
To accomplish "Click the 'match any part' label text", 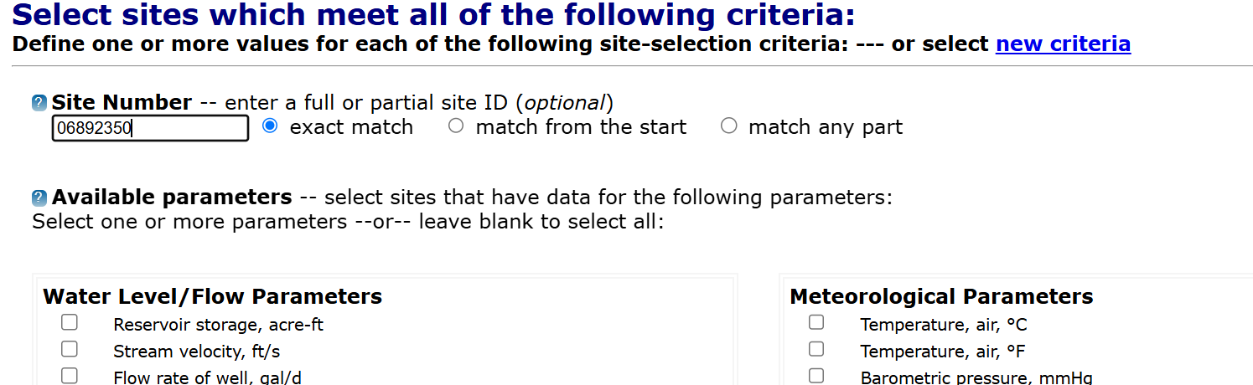I will coord(826,127).
